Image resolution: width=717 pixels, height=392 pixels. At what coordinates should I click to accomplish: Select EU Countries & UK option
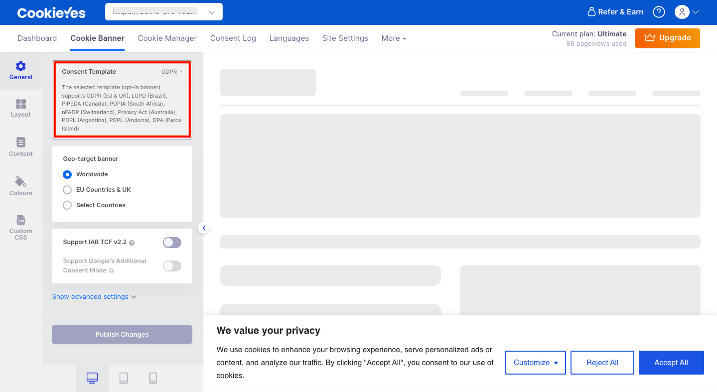(67, 190)
